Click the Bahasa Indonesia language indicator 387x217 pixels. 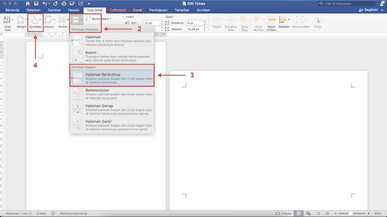tap(74, 214)
